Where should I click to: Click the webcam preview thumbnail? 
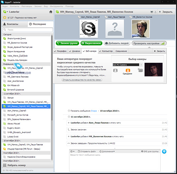click(153, 69)
